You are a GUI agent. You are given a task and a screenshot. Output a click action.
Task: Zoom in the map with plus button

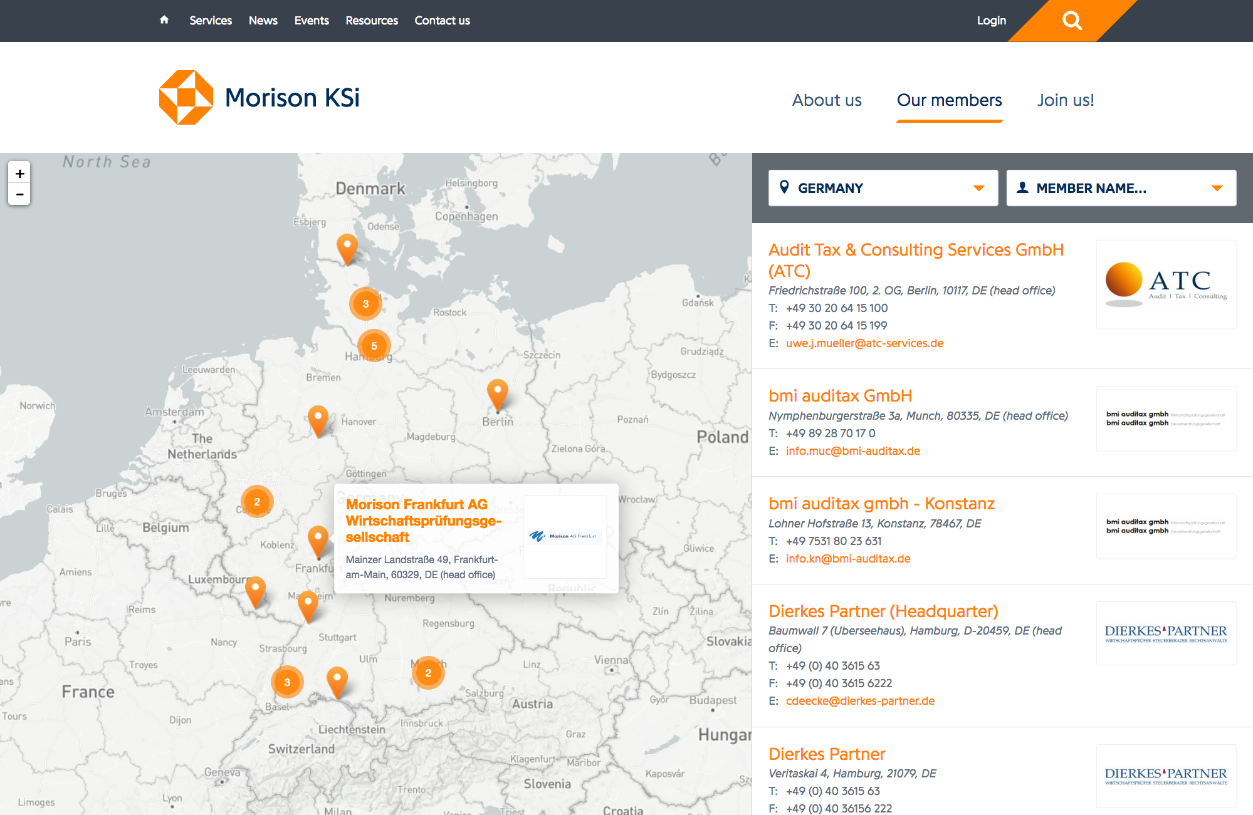(x=19, y=174)
